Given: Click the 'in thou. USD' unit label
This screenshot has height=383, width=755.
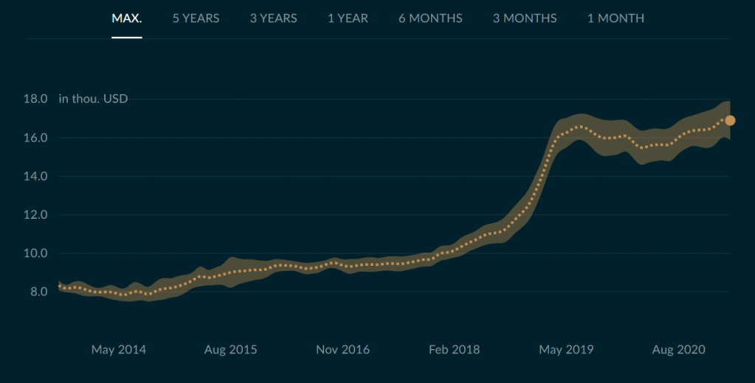Looking at the screenshot, I should point(93,99).
